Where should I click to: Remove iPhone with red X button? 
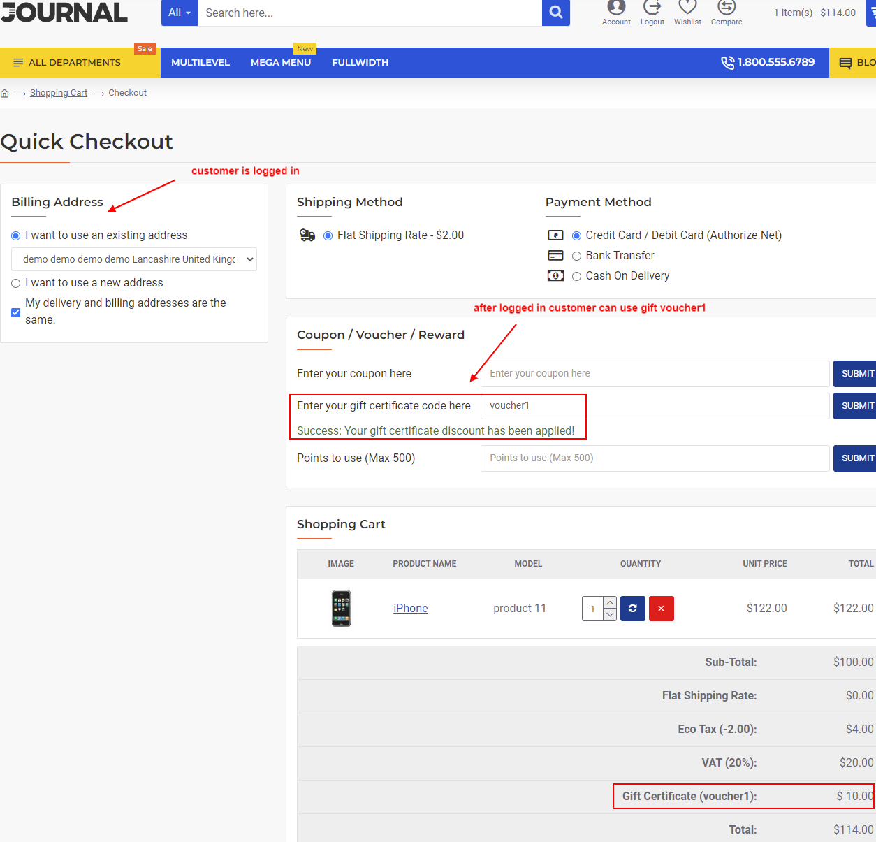(x=661, y=609)
